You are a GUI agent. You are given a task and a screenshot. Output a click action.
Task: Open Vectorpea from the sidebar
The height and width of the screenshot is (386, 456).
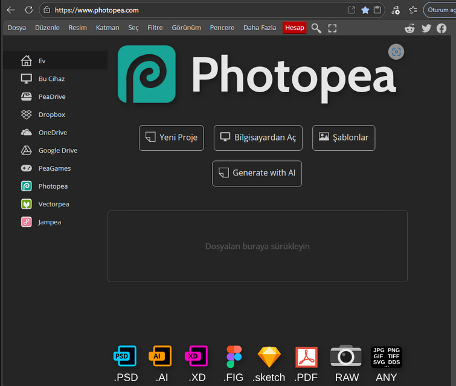pyautogui.click(x=53, y=204)
